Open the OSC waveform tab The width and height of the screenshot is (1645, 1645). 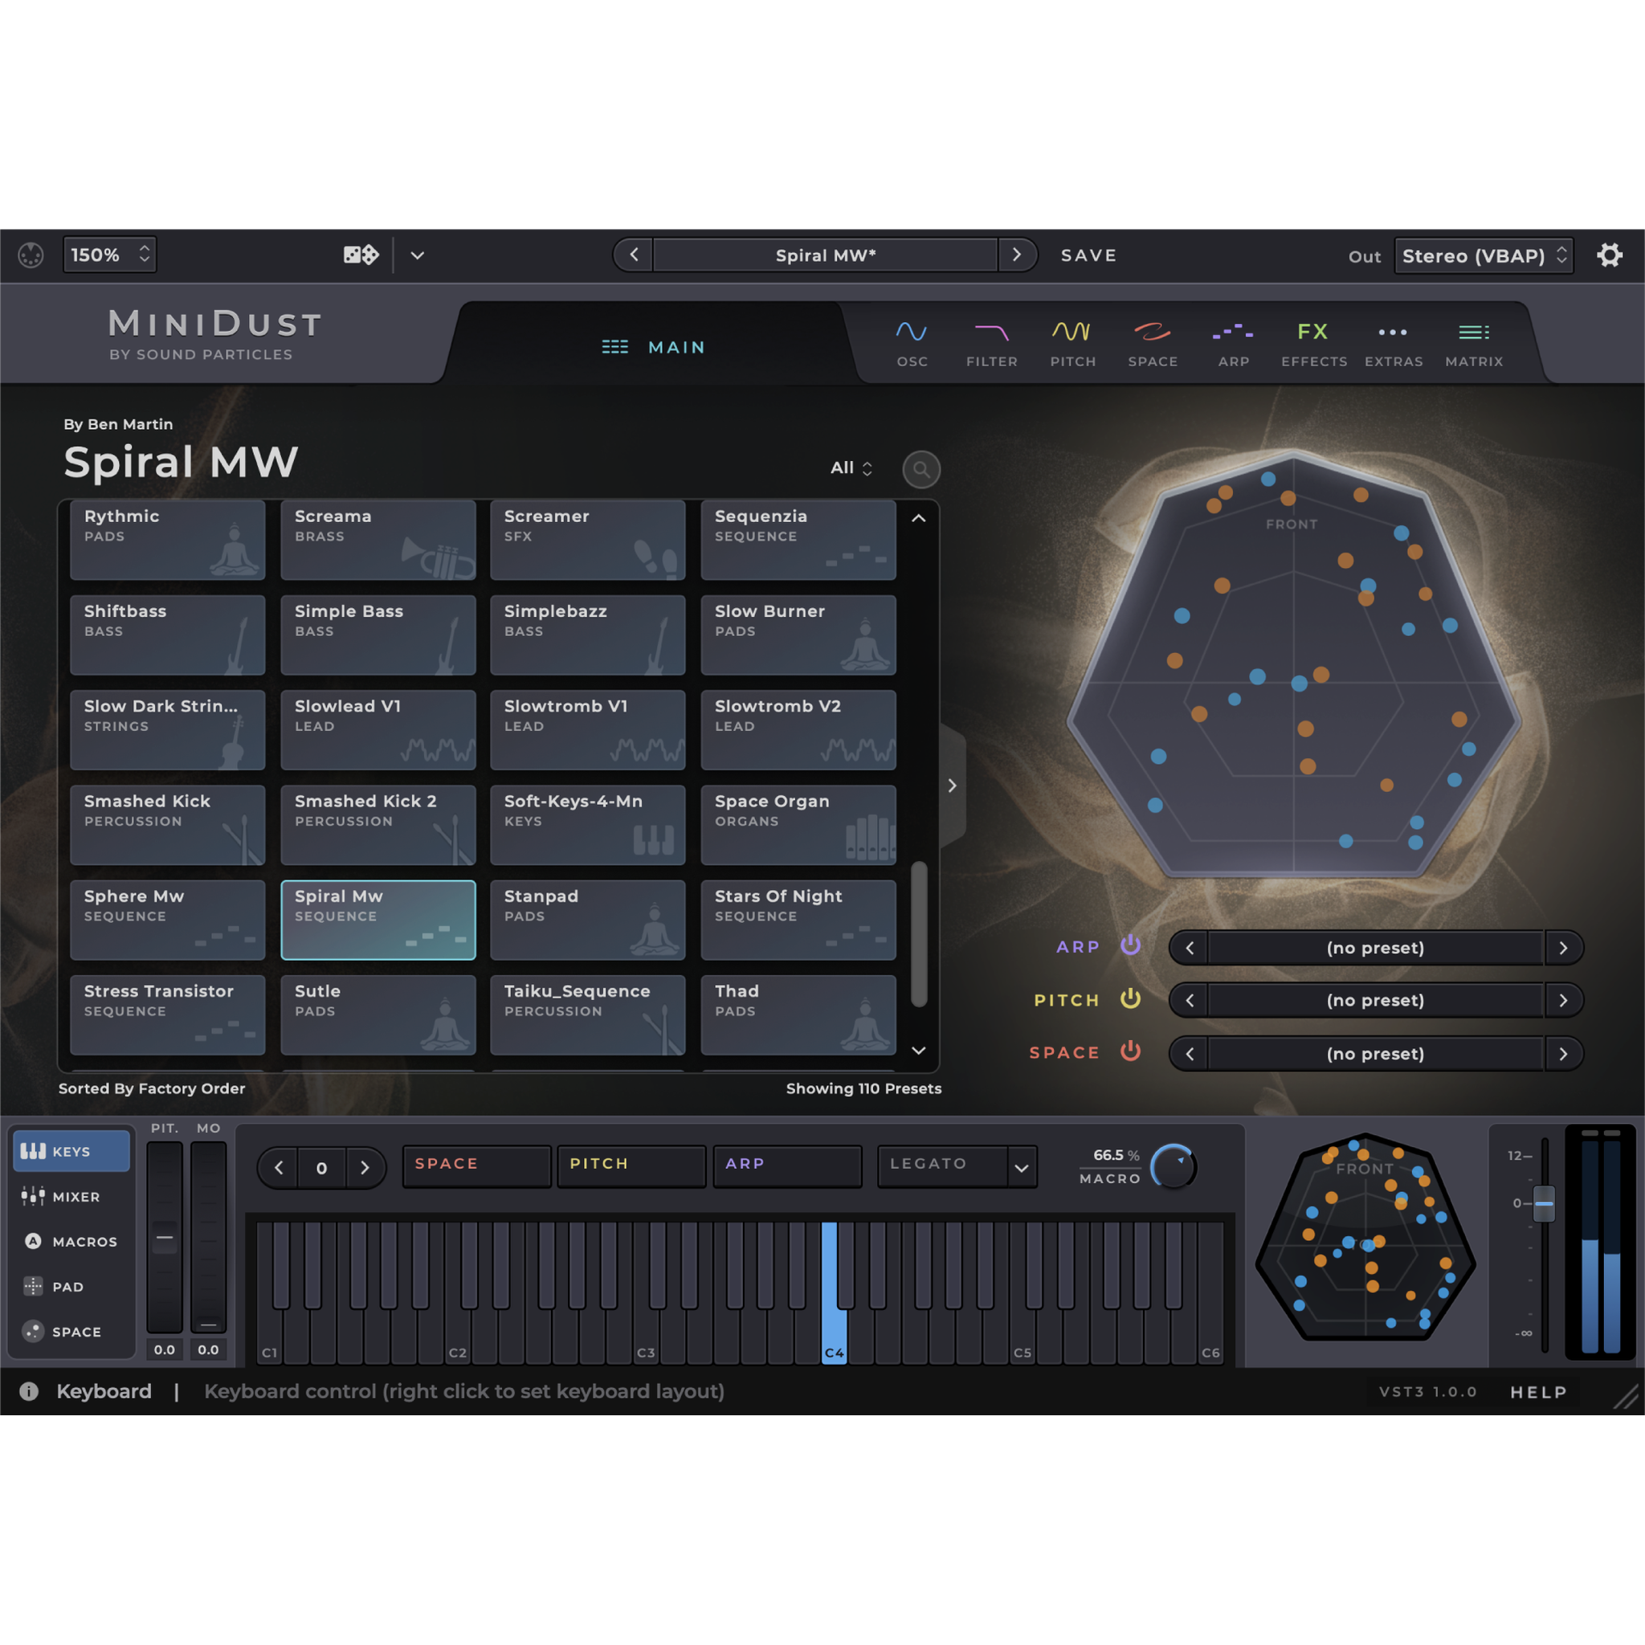tap(912, 343)
